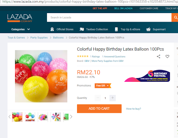Open Customer Care in top menu
This screenshot has width=178, height=138.
(x=149, y=8)
